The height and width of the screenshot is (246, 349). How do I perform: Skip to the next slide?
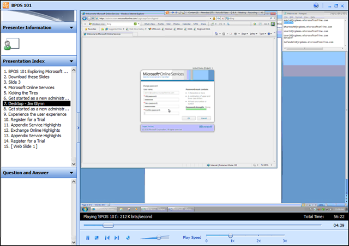coord(117,238)
